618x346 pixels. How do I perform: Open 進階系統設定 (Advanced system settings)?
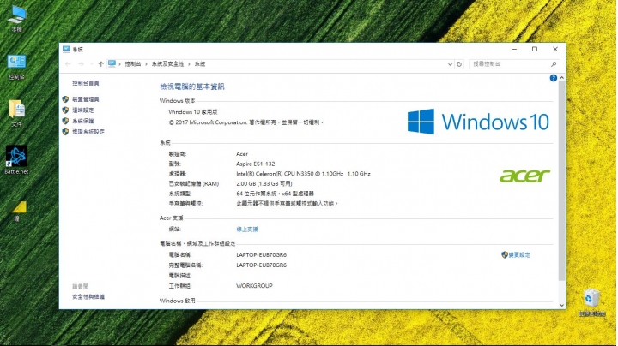tap(88, 132)
